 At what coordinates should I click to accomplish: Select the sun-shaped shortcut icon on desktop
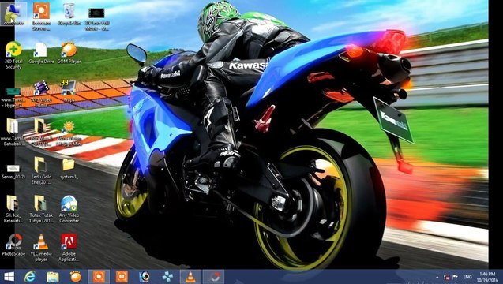click(69, 133)
